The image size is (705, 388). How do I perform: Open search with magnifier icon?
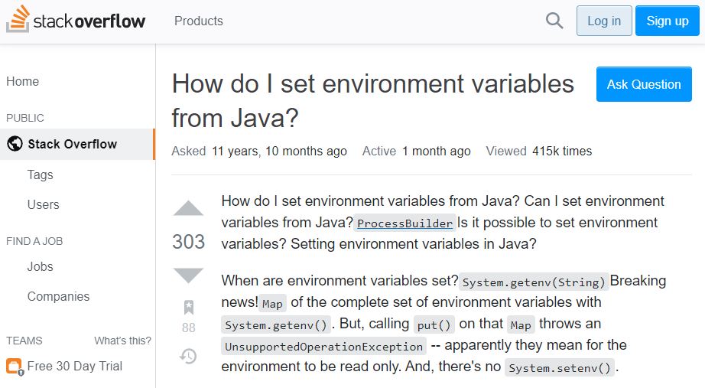(x=554, y=21)
